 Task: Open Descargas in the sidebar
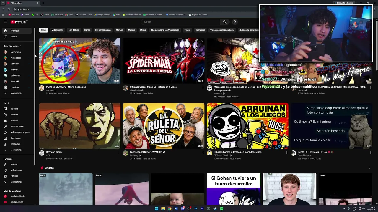click(17, 144)
